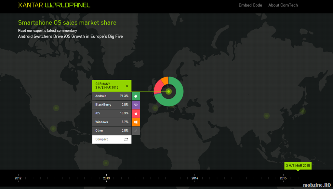Close the Germany data popup

point(127,86)
